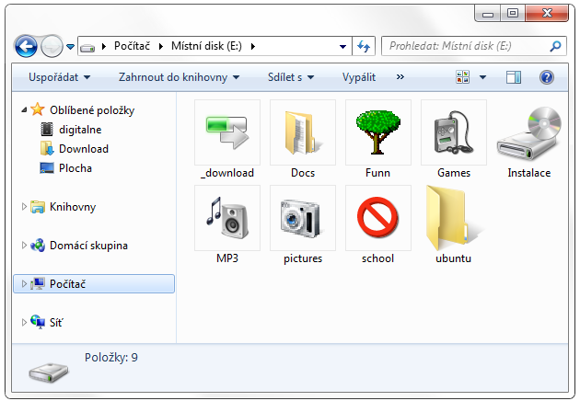Close the Explorer window
This screenshot has width=580, height=401.
pos(547,14)
